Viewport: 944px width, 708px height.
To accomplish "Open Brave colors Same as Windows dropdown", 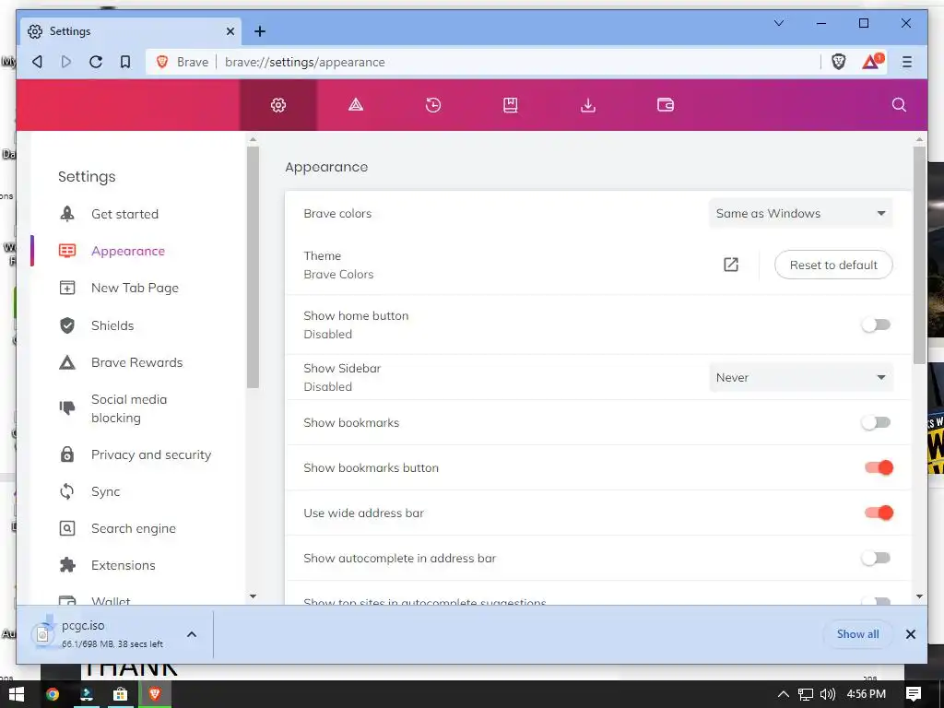I will (x=801, y=213).
